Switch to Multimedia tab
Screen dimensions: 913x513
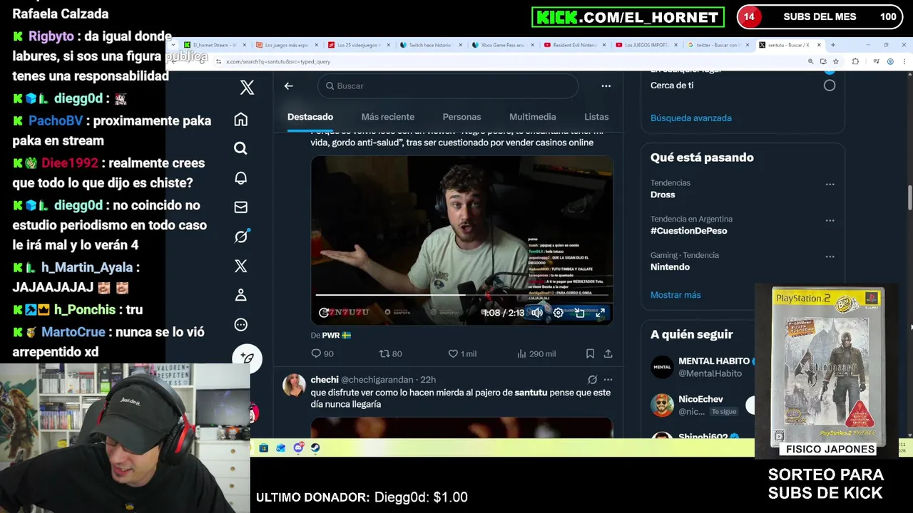click(532, 117)
